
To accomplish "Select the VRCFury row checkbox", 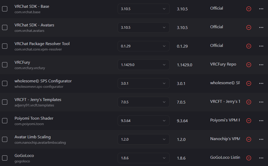I will pos(5,65).
